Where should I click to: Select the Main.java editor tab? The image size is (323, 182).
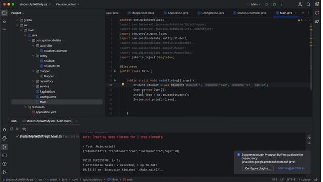coord(285,13)
